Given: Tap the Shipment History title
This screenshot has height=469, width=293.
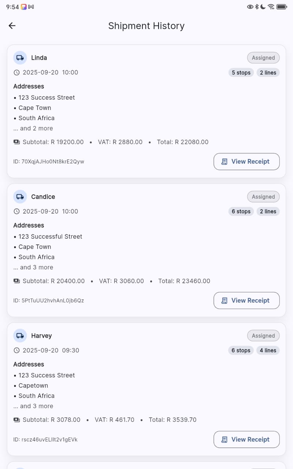Looking at the screenshot, I should click(x=146, y=26).
